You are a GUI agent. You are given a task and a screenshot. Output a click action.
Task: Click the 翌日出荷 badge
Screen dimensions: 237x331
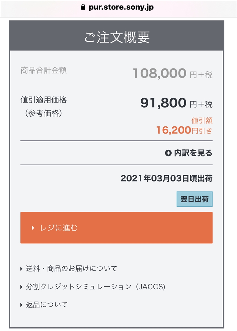(x=194, y=199)
